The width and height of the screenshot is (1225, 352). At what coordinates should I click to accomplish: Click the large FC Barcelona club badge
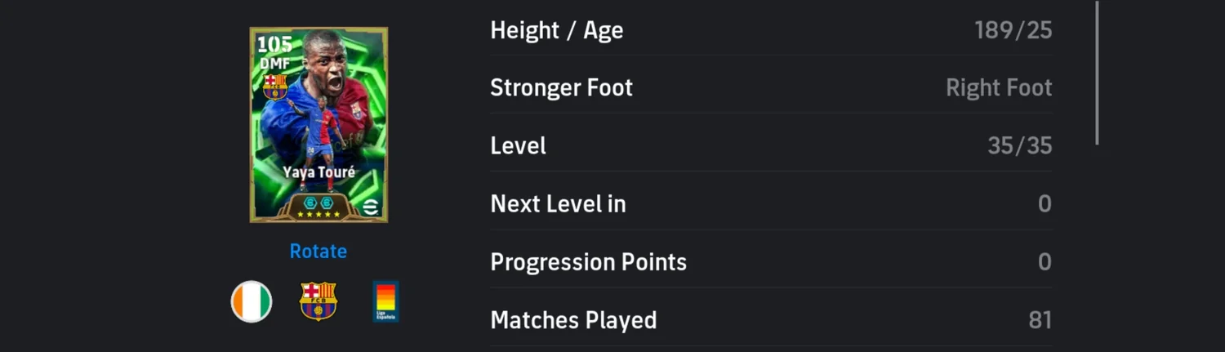318,301
